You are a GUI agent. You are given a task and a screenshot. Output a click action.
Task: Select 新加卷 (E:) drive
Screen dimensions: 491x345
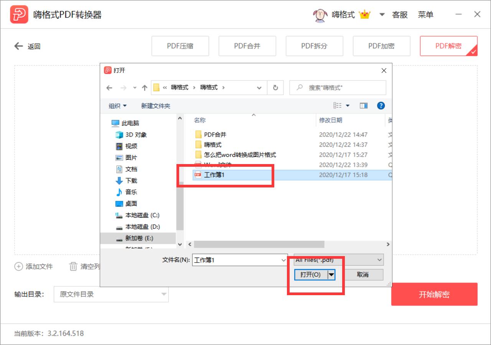(139, 238)
